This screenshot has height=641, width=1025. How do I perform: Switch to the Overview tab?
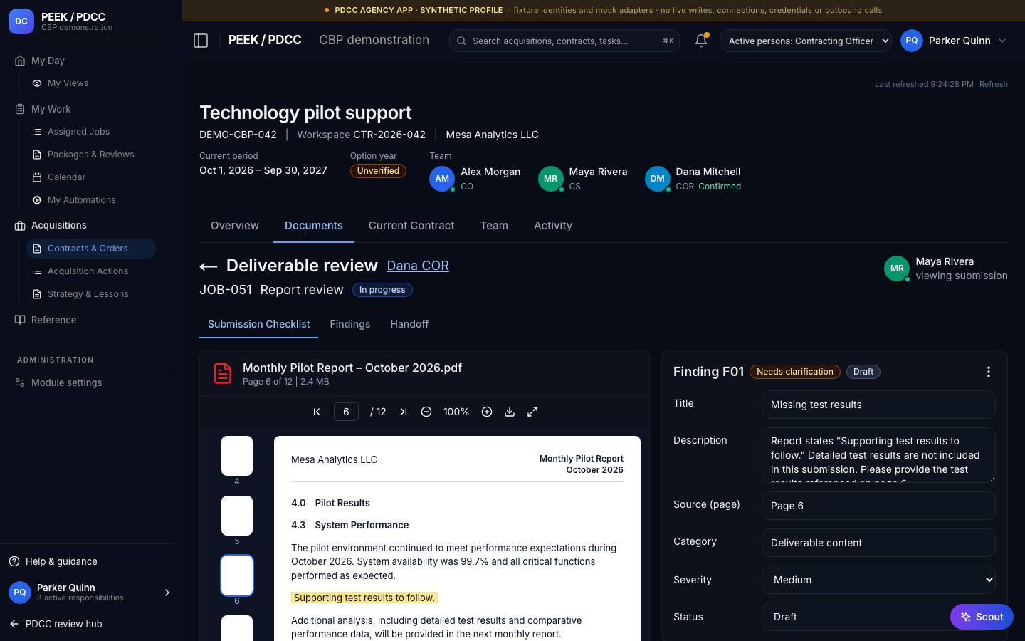[x=235, y=226]
